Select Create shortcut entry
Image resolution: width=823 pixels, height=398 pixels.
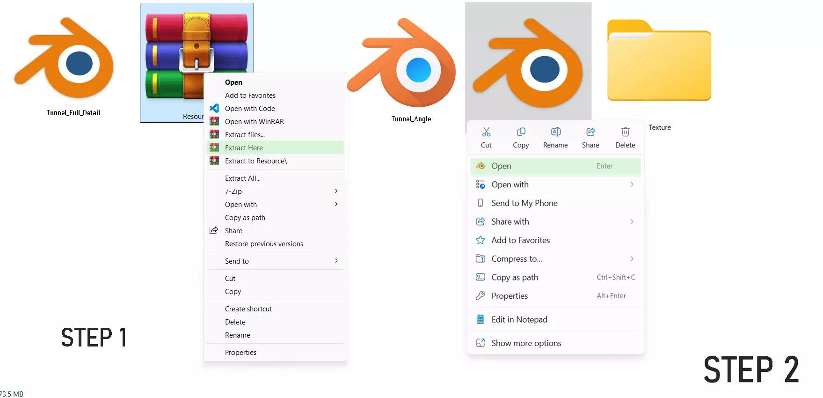click(x=275, y=309)
